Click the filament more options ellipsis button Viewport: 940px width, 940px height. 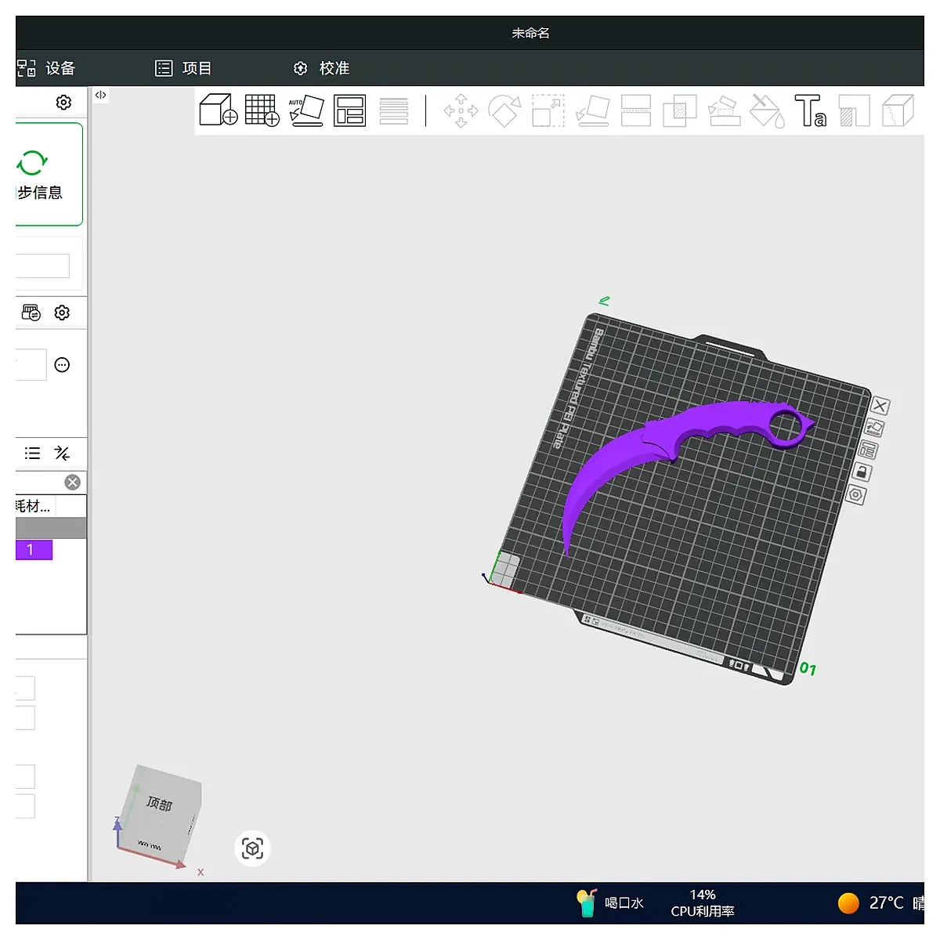point(62,365)
